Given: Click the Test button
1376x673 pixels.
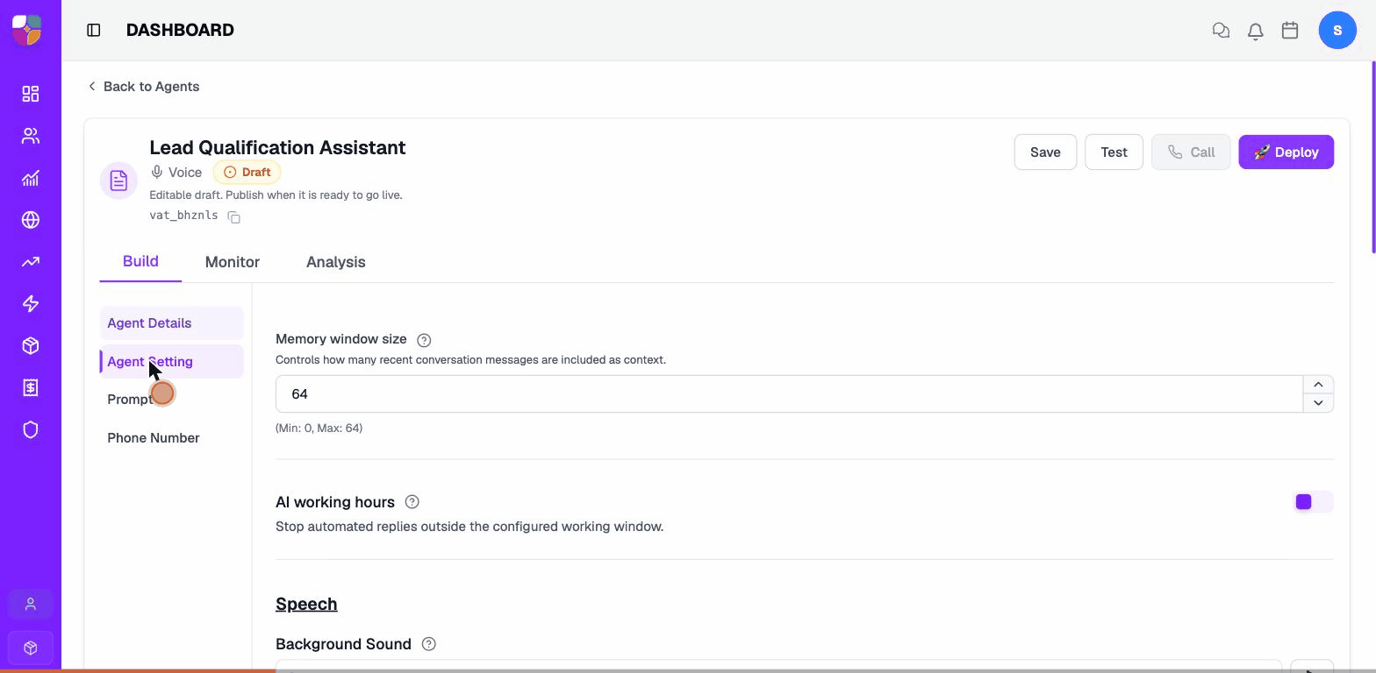Looking at the screenshot, I should coord(1114,152).
